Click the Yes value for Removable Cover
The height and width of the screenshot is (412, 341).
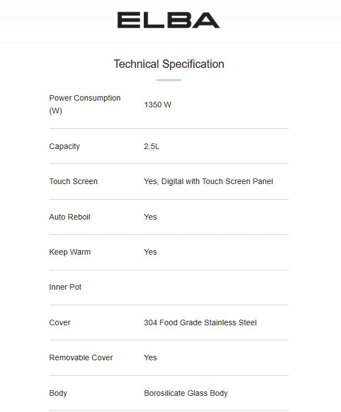151,358
